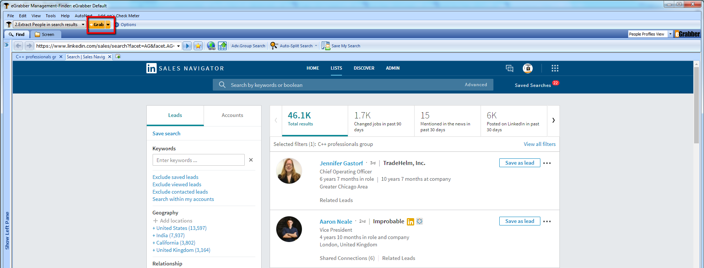This screenshot has height=268, width=704.
Task: Show next stats with right chevron
Action: pos(553,120)
